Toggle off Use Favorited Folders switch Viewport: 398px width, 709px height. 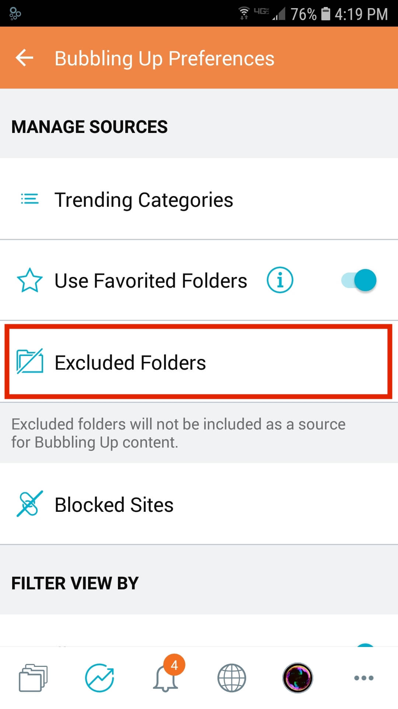pos(359,280)
